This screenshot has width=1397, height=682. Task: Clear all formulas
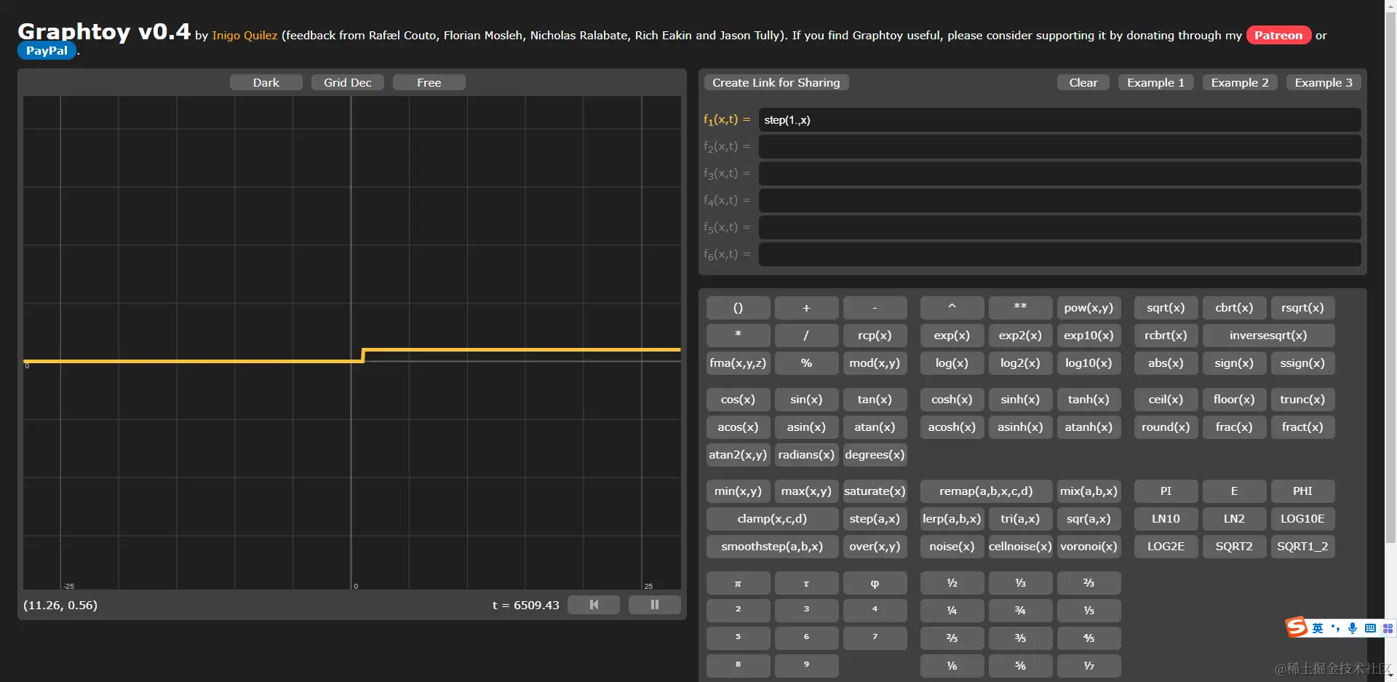[1083, 82]
